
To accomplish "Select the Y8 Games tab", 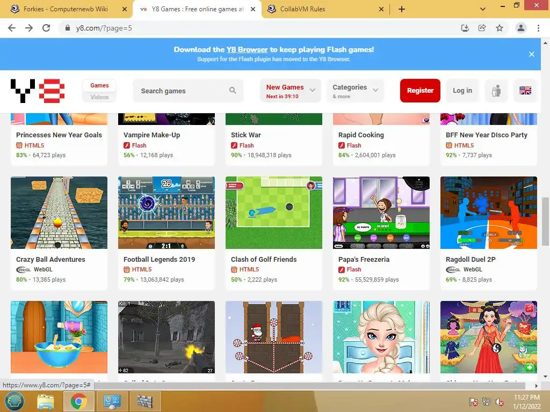I will click(x=197, y=9).
